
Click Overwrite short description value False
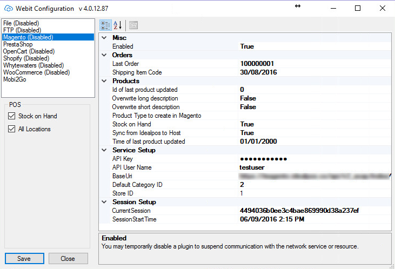coord(314,107)
